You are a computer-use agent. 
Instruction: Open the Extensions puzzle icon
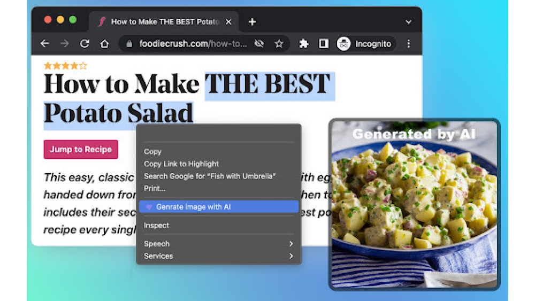[x=304, y=44]
